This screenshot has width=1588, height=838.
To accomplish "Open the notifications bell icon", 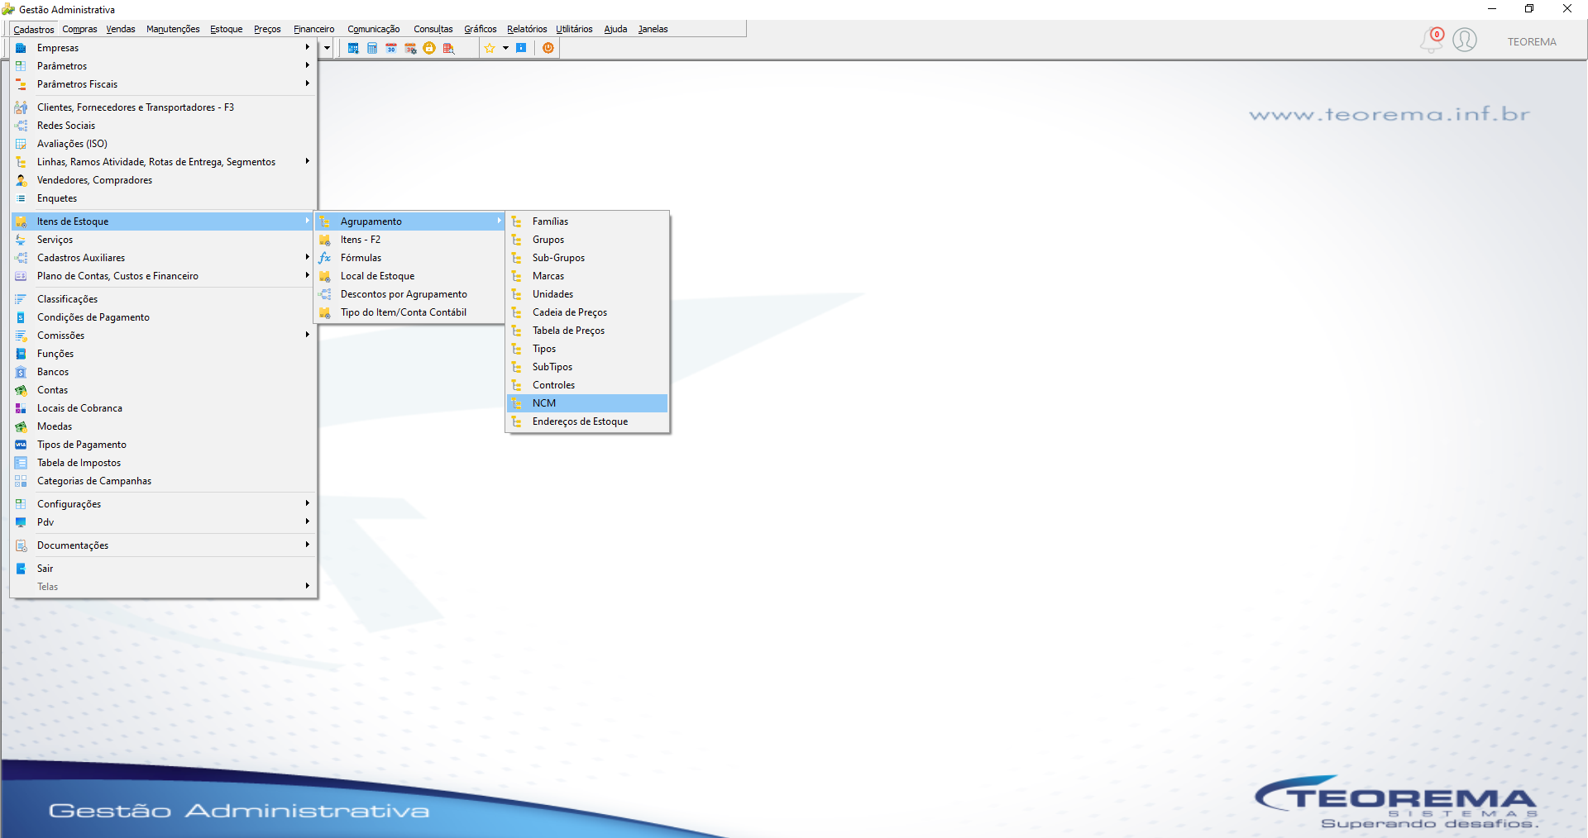I will [x=1432, y=40].
